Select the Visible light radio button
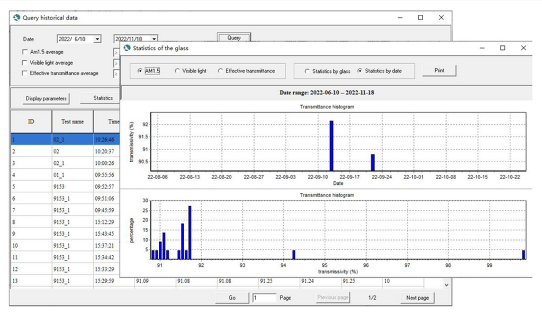The width and height of the screenshot is (542, 316). (177, 71)
